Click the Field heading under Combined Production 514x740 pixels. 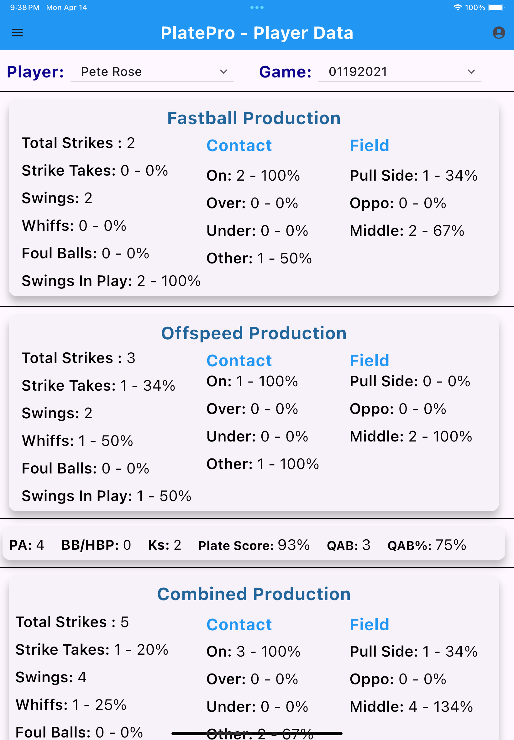pyautogui.click(x=370, y=624)
